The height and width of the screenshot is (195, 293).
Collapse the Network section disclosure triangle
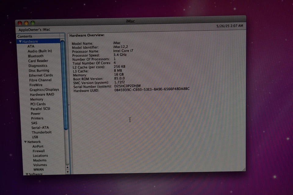pyautogui.click(x=25, y=142)
